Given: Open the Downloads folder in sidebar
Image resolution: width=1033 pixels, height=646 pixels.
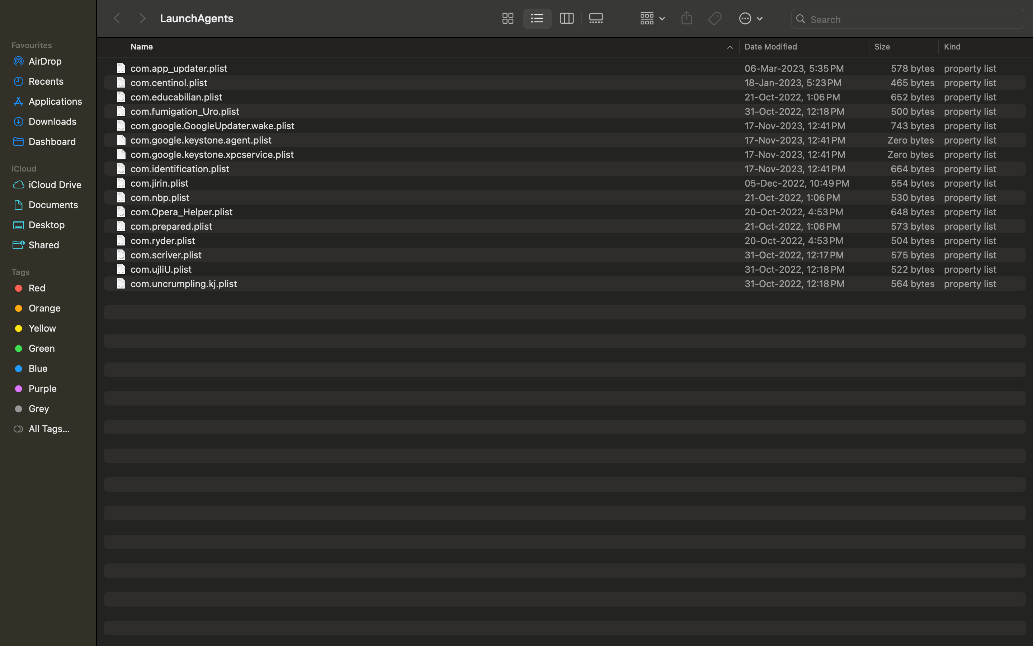Looking at the screenshot, I should point(52,121).
